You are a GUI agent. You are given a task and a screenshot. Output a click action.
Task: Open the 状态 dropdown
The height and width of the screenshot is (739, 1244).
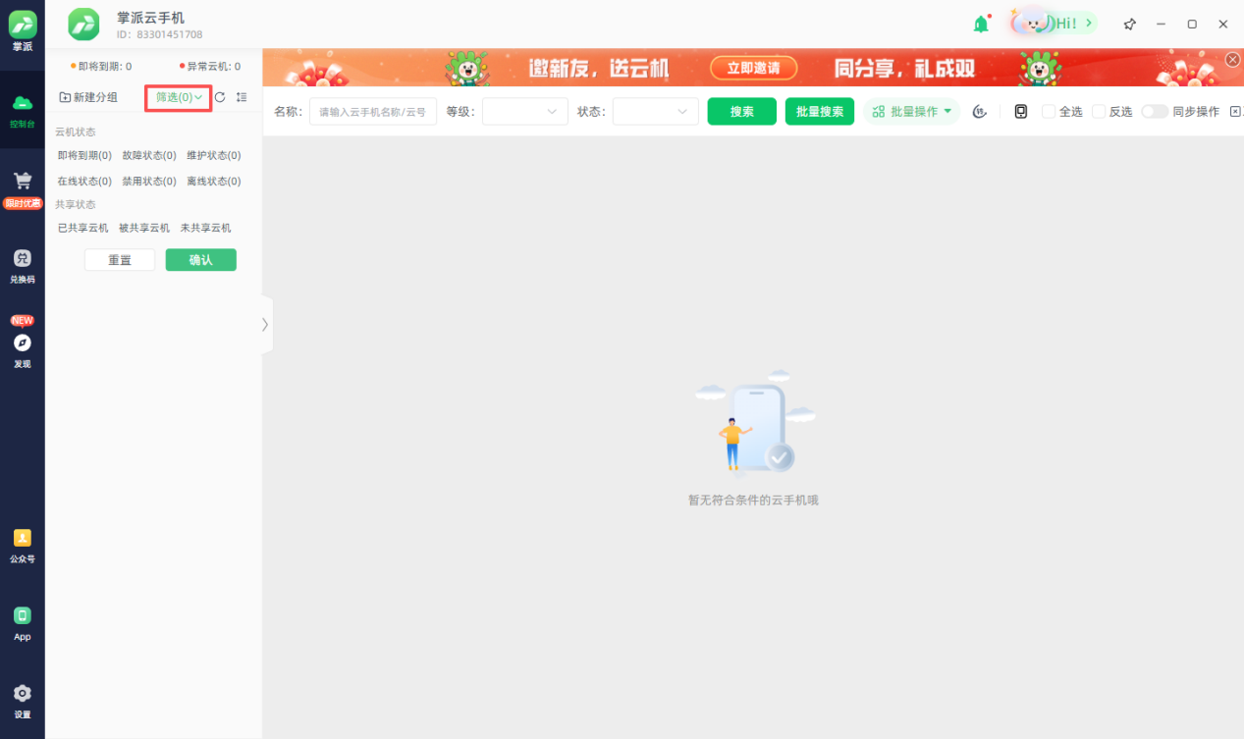pos(656,112)
